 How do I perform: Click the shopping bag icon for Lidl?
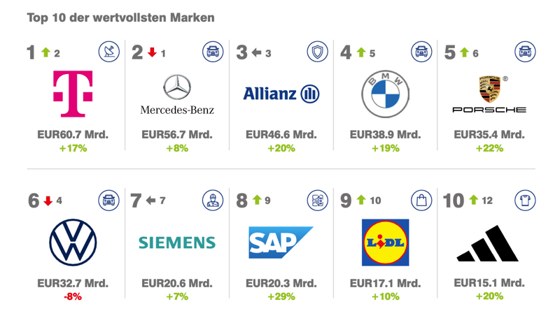point(421,201)
